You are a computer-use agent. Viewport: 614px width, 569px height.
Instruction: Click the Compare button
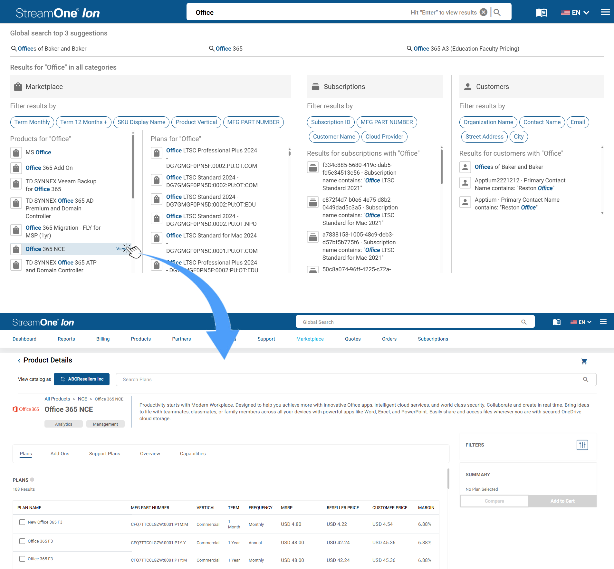point(494,501)
